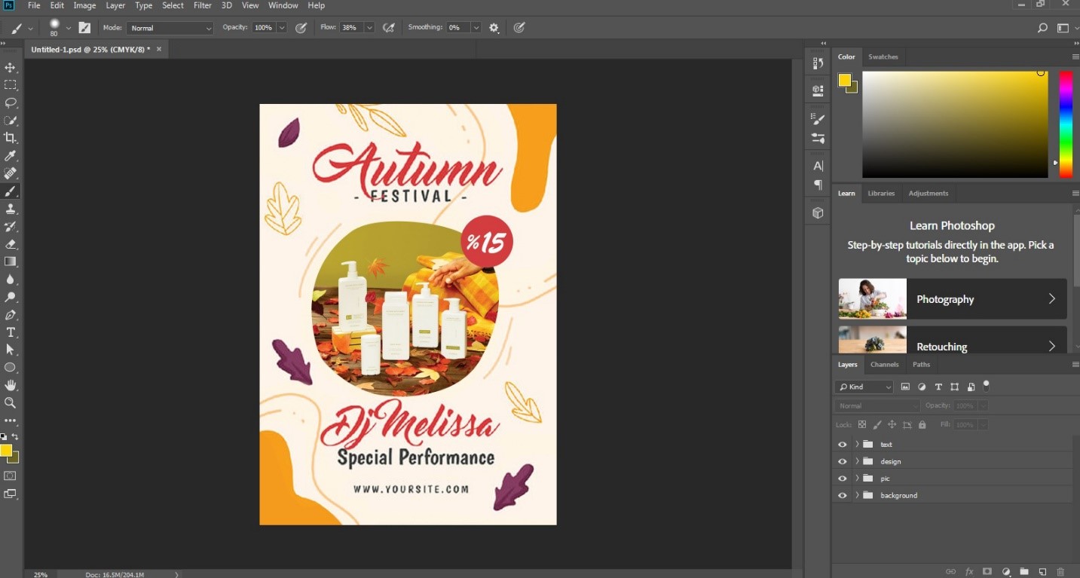Switch to the Adjustments tab
The width and height of the screenshot is (1080, 578).
coord(928,194)
